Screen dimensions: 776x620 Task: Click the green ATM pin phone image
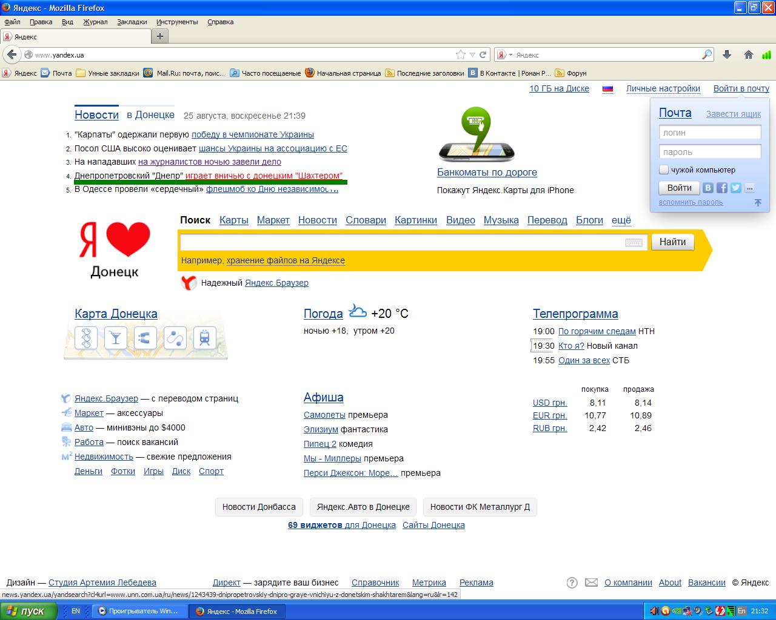point(477,134)
